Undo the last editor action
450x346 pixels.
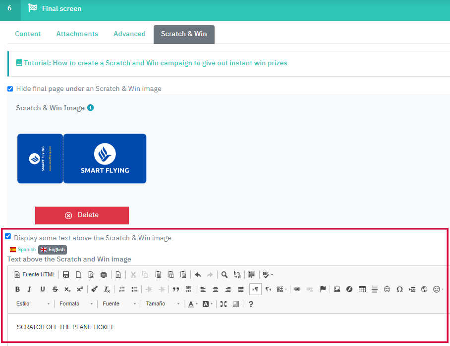click(198, 275)
